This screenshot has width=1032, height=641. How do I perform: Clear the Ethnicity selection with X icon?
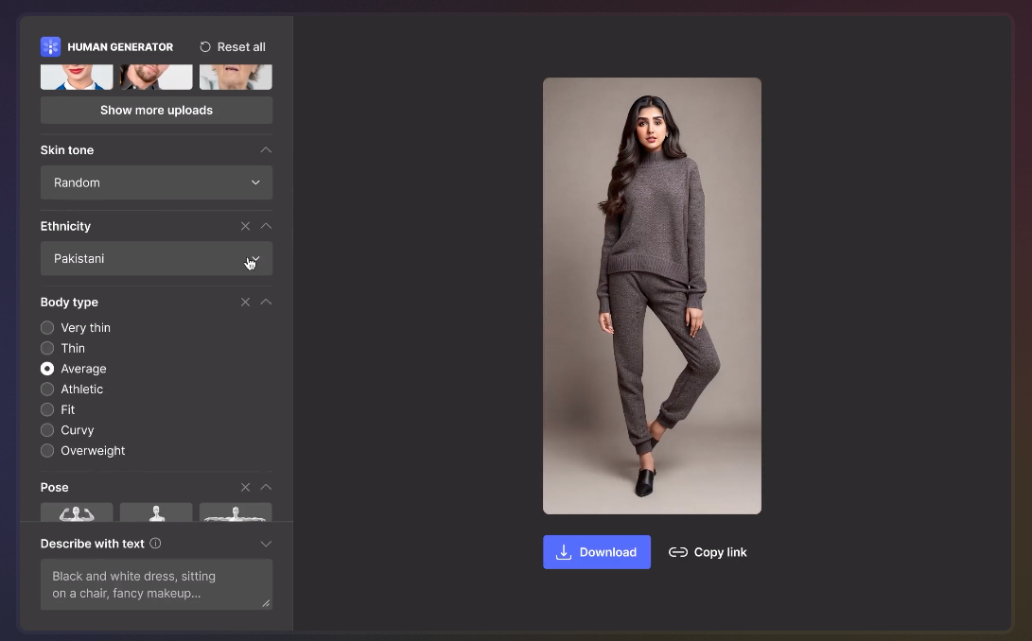click(x=245, y=226)
